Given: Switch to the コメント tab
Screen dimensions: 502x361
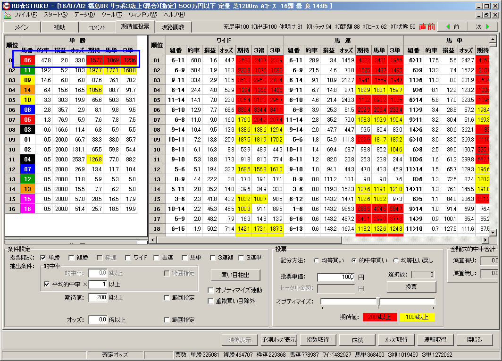Looking at the screenshot, I should coord(97,27).
